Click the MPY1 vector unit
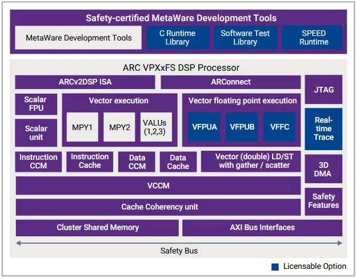The width and height of the screenshot is (356, 278). (82, 127)
